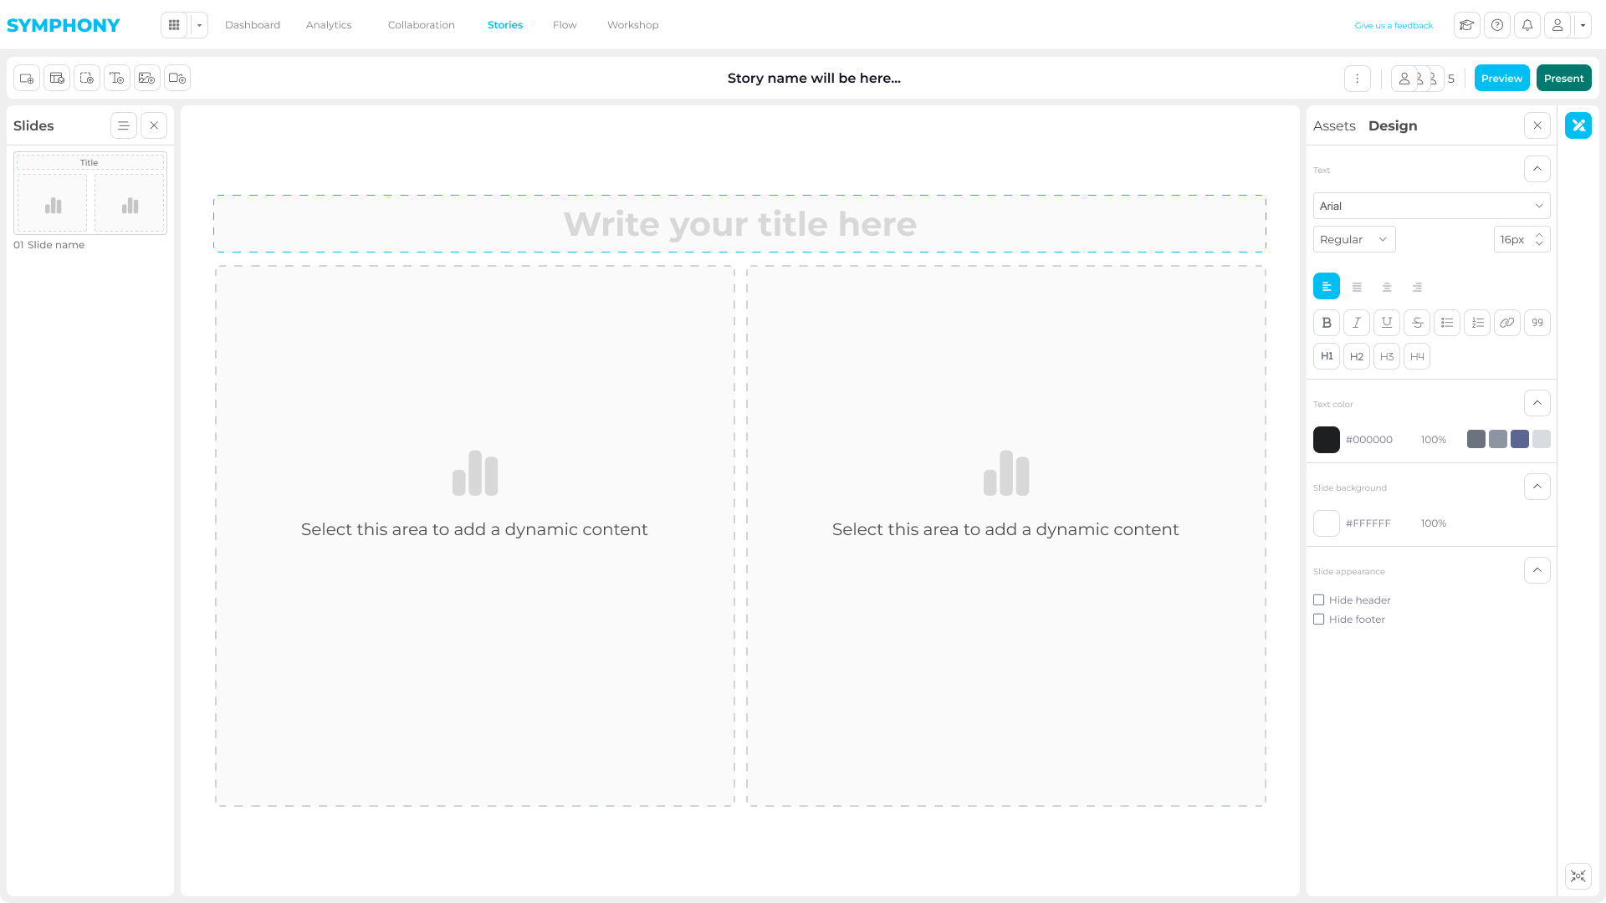Collapse the Text color section
The height and width of the screenshot is (903, 1606).
(1537, 403)
